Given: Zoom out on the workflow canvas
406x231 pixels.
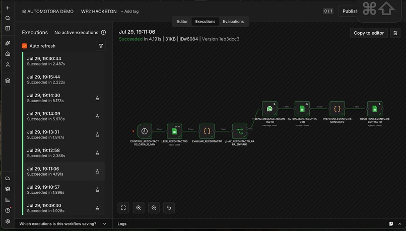Looking at the screenshot, I should (154, 208).
